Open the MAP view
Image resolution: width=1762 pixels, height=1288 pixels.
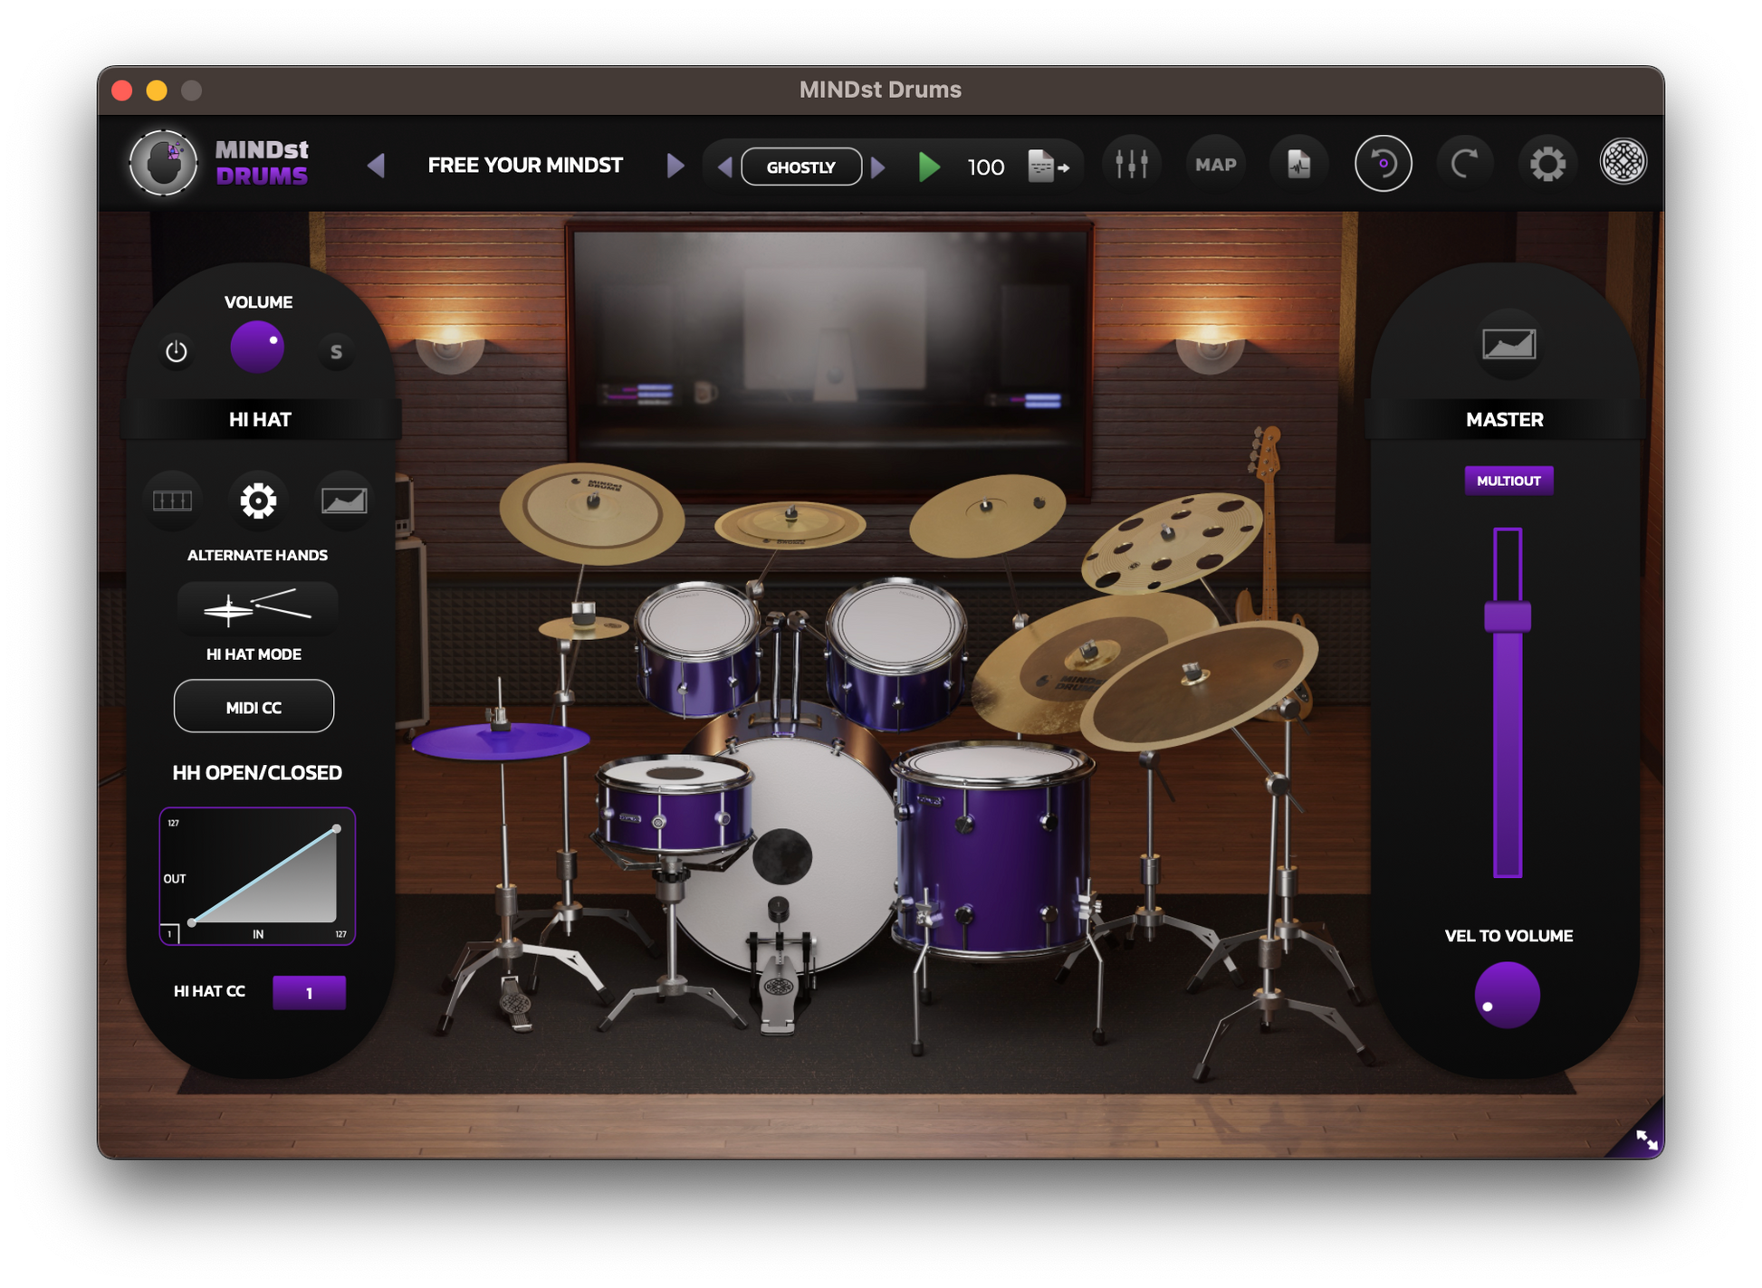(x=1215, y=164)
